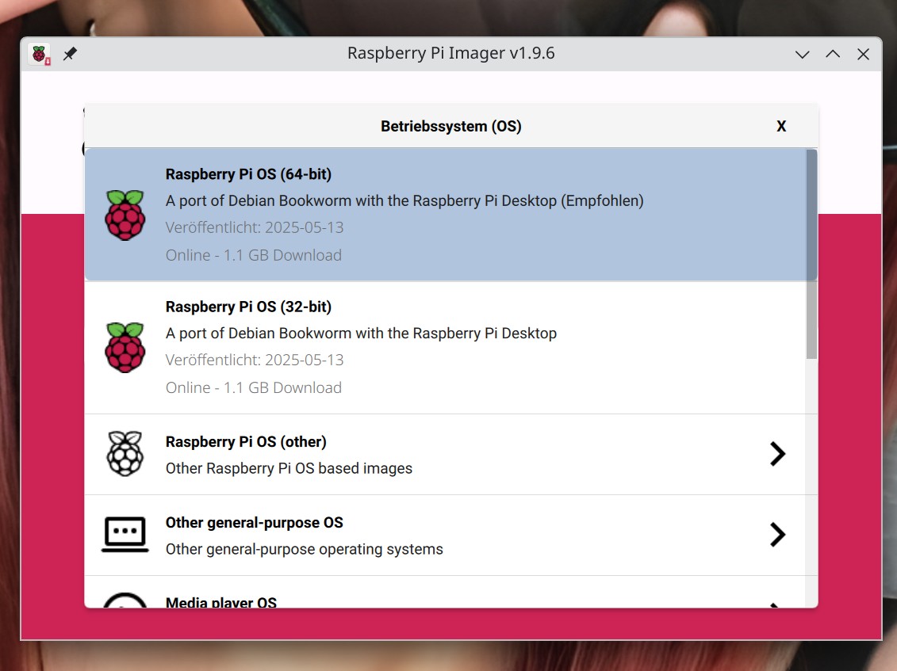
Task: Maximize the Raspberry Pi Imager window
Action: click(x=833, y=55)
